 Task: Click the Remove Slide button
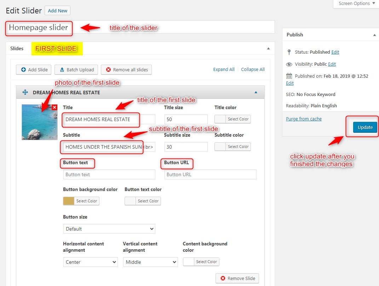[x=237, y=278]
